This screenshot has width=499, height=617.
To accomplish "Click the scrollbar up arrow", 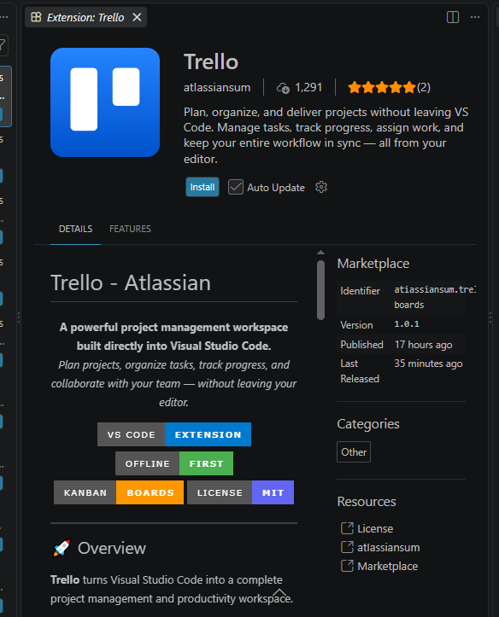I will (x=321, y=253).
